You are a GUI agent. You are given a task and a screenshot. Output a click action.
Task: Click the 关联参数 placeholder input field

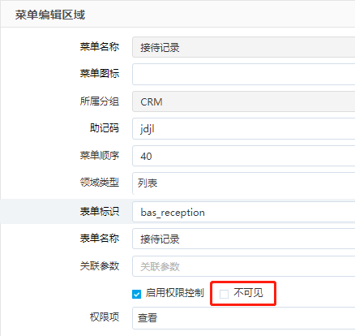243,266
